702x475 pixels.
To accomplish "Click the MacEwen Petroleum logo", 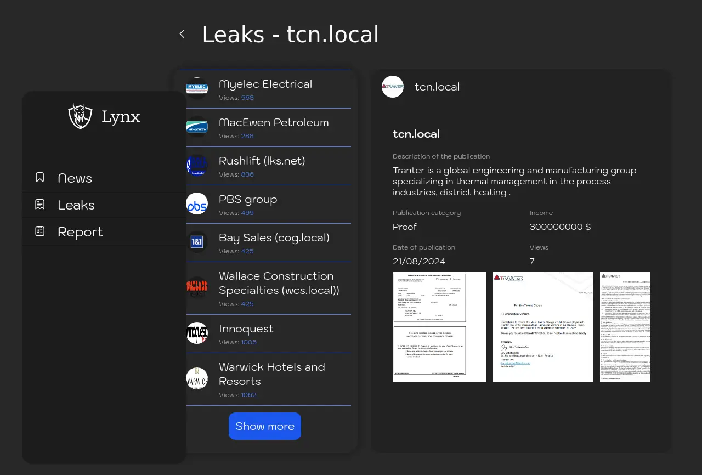I will (197, 127).
